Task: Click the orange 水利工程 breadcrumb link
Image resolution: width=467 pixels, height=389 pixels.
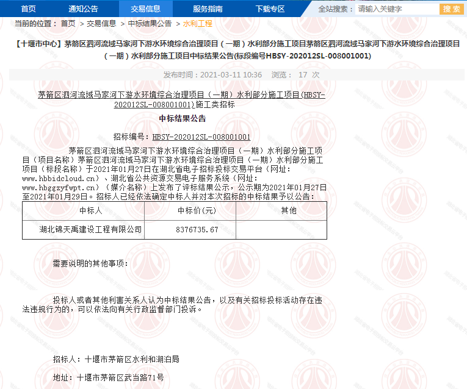Action: [x=197, y=23]
